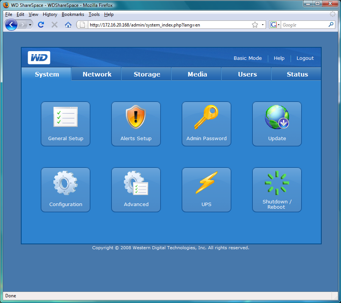
Task: Open Google search engine selector dropdown
Action: pos(275,25)
